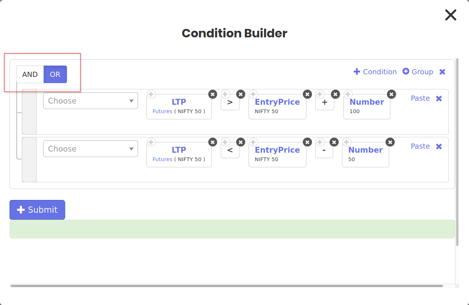This screenshot has width=469, height=305.
Task: Set group logic to OR
Action: [x=55, y=74]
